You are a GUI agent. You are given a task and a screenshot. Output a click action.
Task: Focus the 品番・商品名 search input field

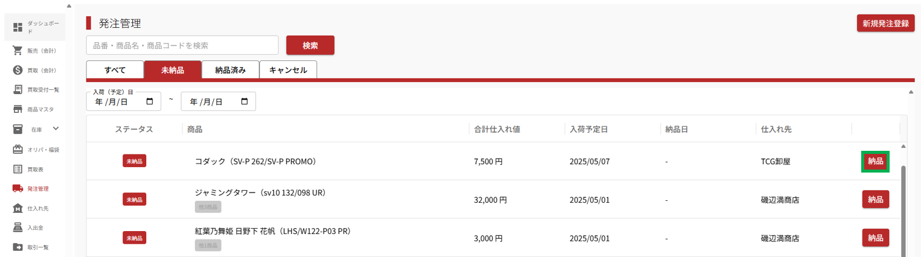coord(182,45)
